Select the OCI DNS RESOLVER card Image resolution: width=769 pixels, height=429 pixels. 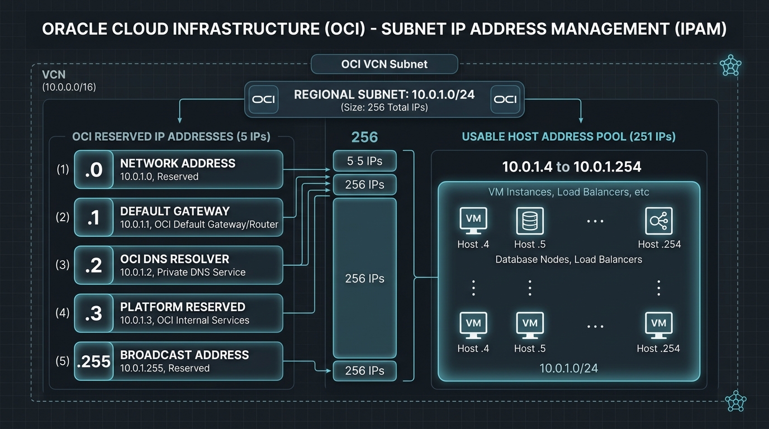[179, 265]
